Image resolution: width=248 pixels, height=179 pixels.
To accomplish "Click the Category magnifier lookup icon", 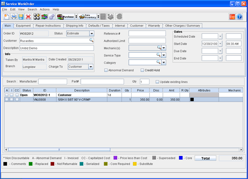I will [159, 62].
